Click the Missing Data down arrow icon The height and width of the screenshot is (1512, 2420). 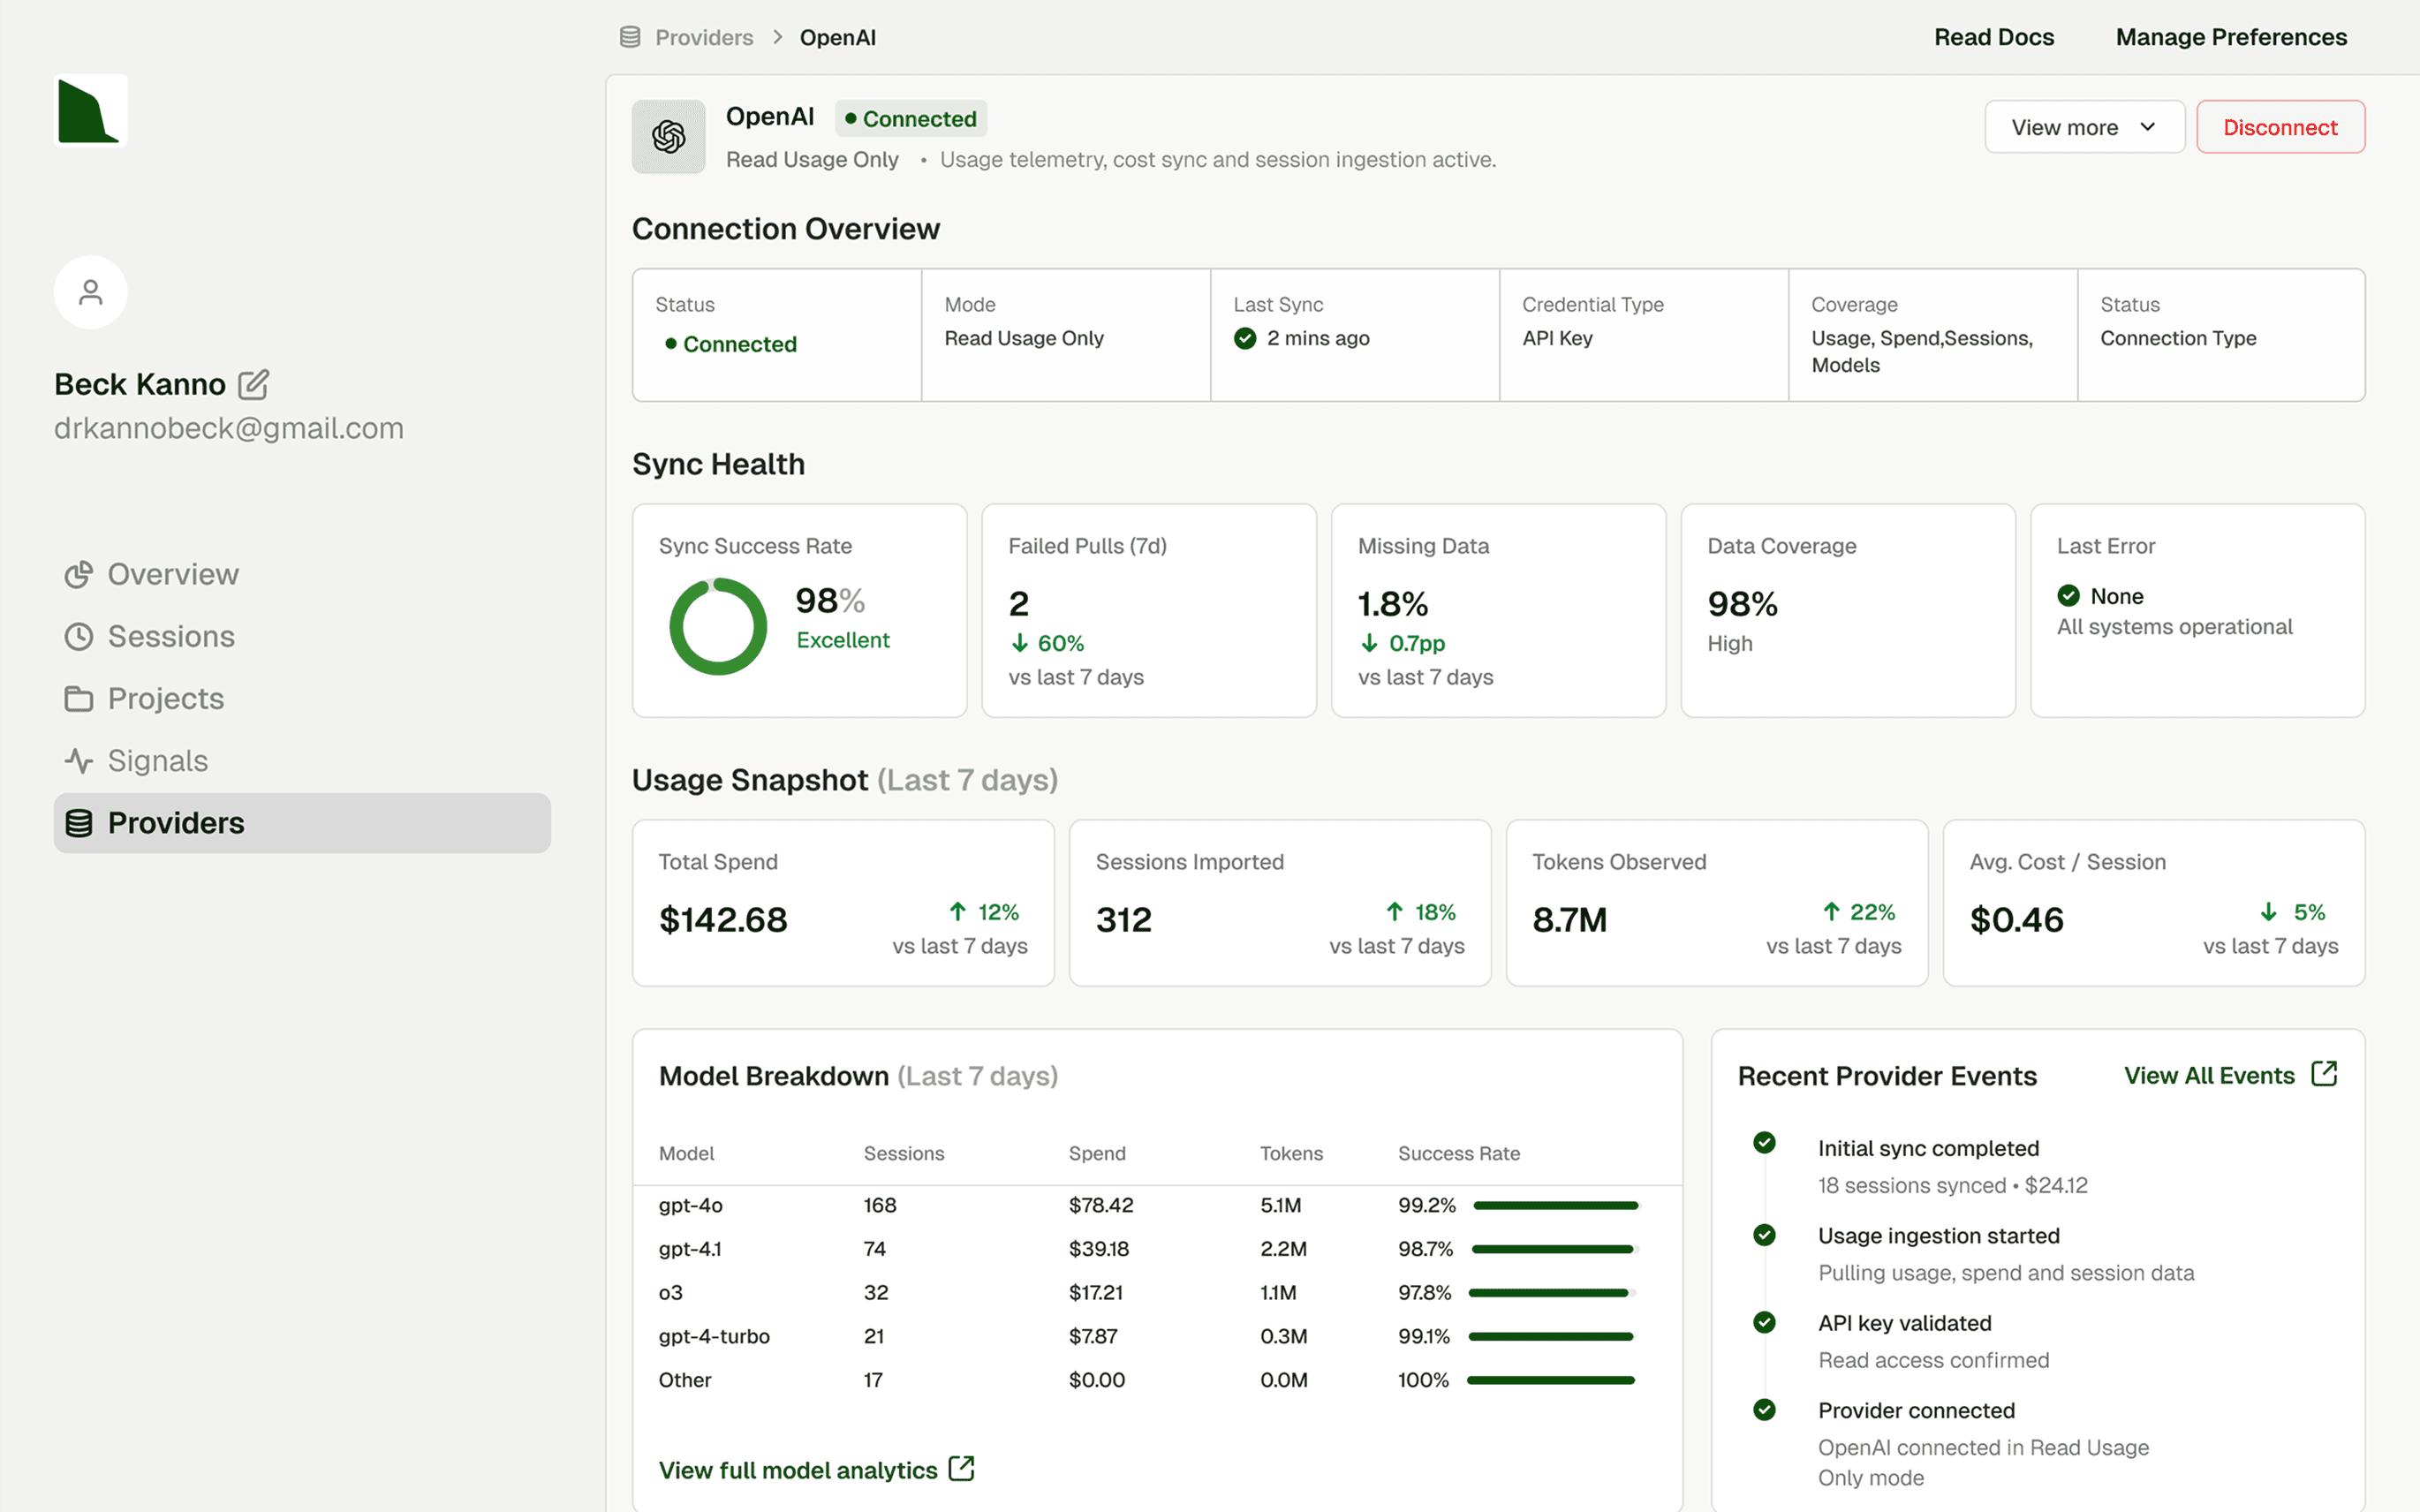[x=1370, y=643]
